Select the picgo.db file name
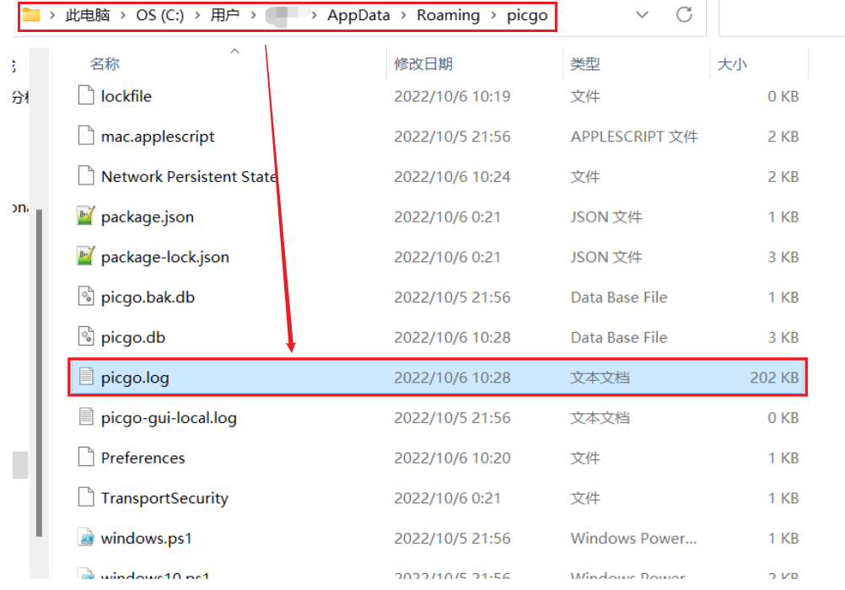845x590 pixels. [x=133, y=338]
